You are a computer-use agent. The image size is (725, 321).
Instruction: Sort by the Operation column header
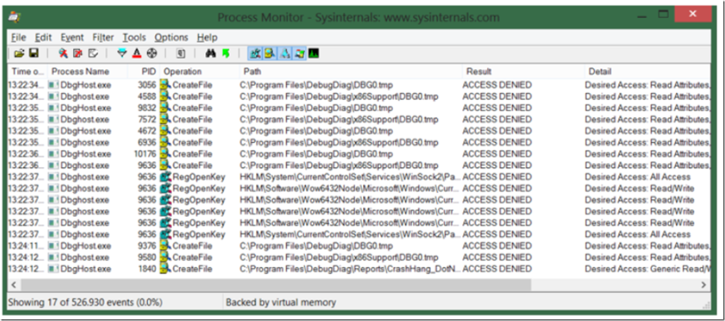199,71
